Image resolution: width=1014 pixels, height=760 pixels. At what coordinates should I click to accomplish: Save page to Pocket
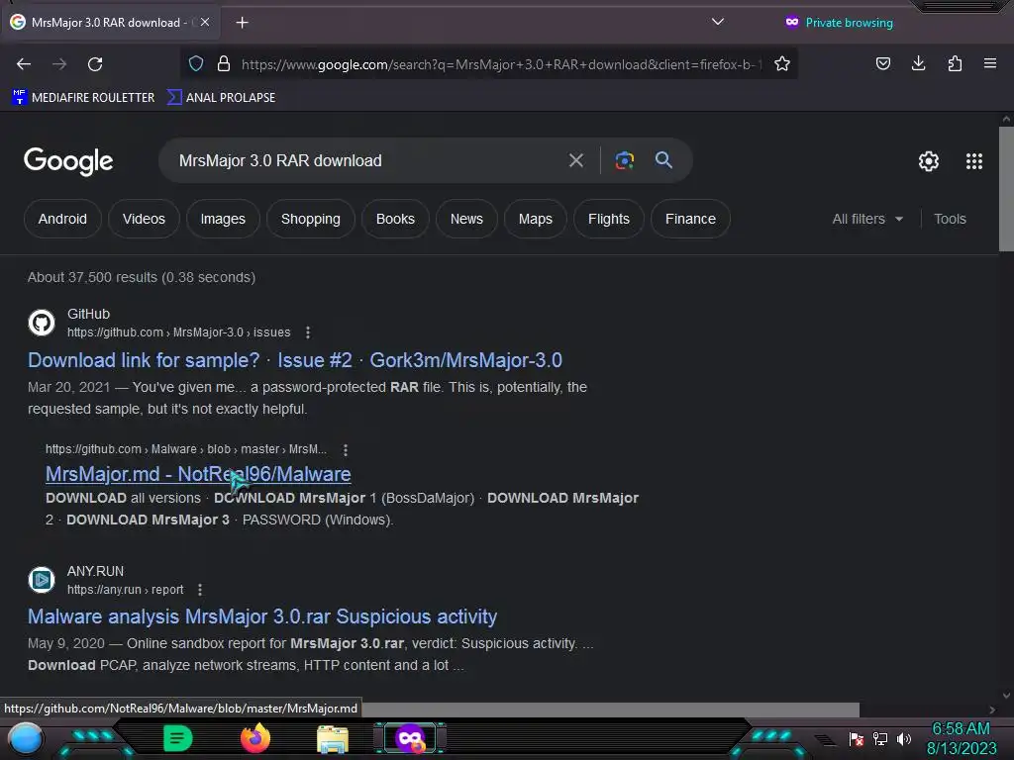coord(882,63)
